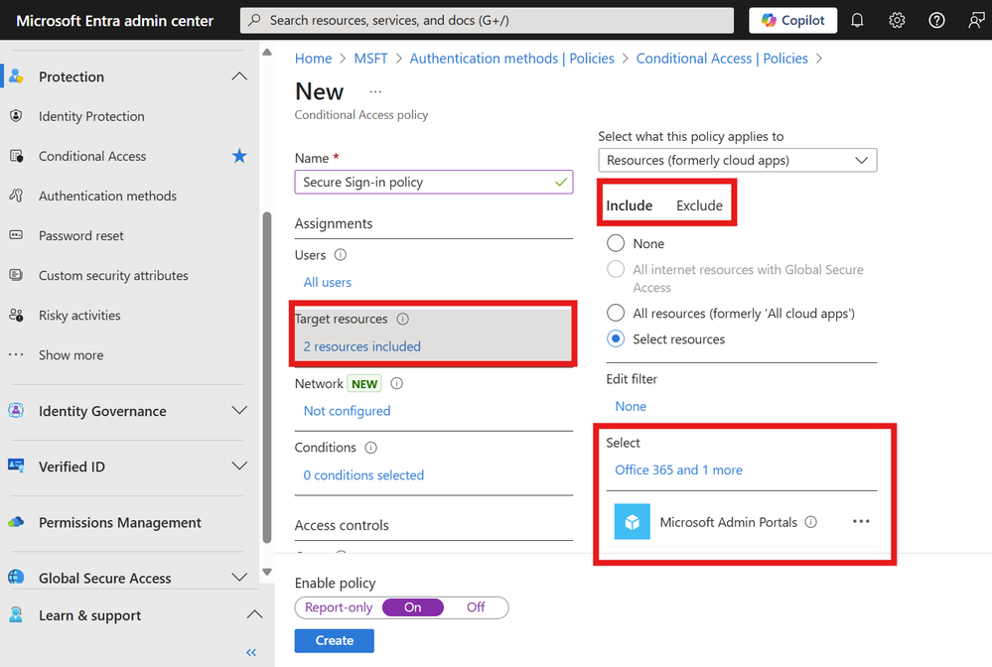Open the feedback person icon

[x=975, y=20]
